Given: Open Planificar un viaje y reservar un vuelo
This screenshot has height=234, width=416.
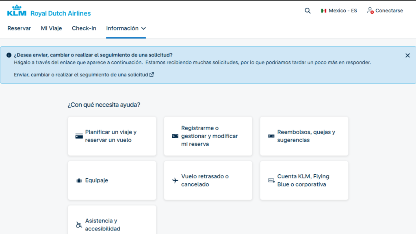Looking at the screenshot, I should (x=112, y=136).
